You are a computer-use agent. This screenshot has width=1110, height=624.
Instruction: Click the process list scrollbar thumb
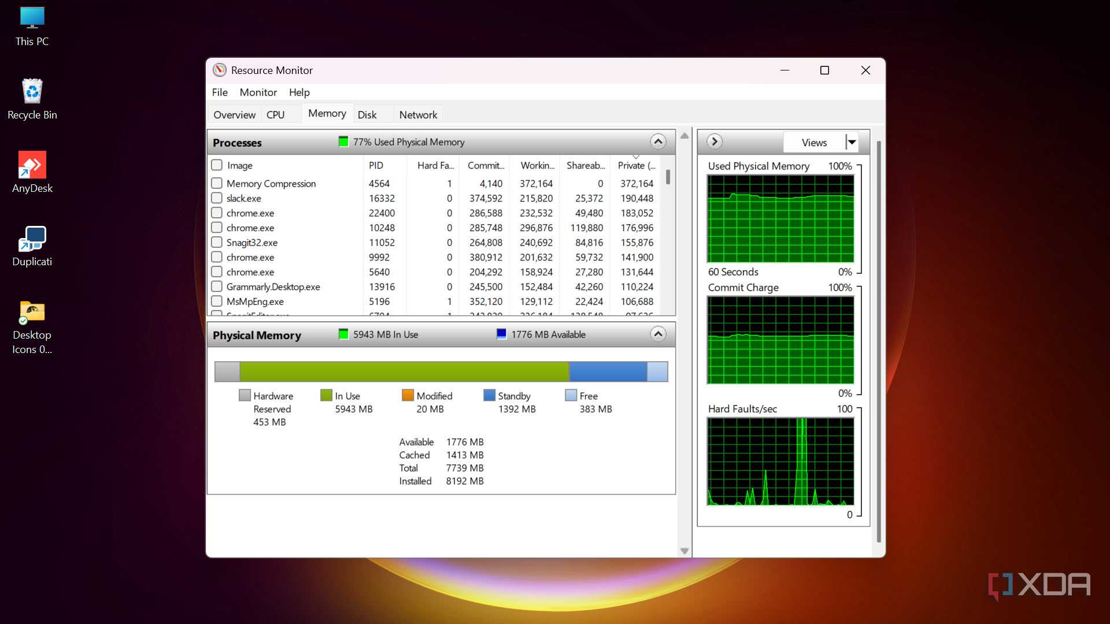668,176
